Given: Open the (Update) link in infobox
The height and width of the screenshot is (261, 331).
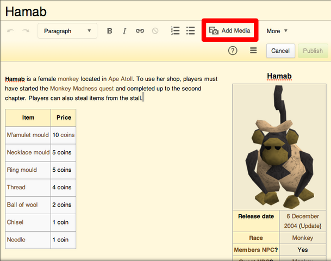Looking at the screenshot, I should [x=310, y=226].
